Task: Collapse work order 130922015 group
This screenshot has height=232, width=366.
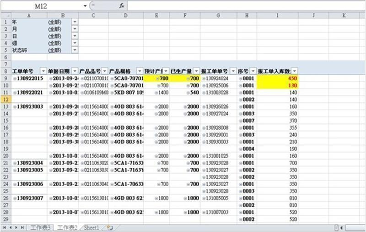Action: 15,78
